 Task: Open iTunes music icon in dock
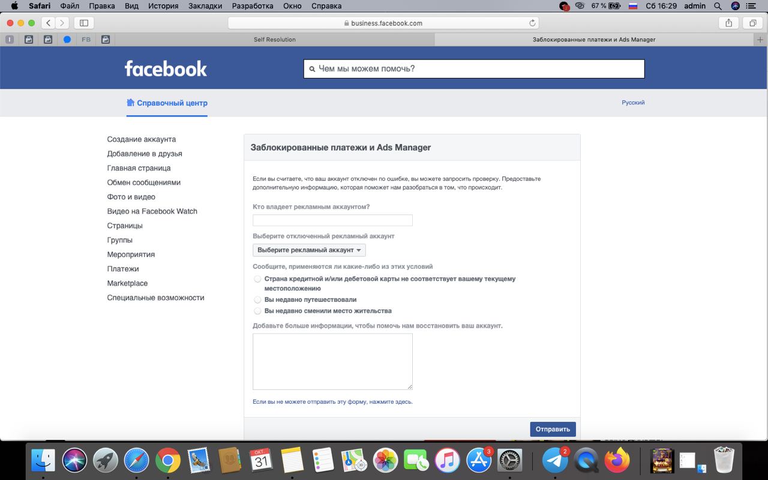[448, 461]
